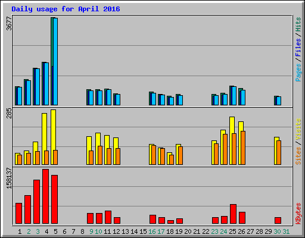Select the red KBytes bar for day 11
This screenshot has width=305, height=238.
tap(108, 217)
